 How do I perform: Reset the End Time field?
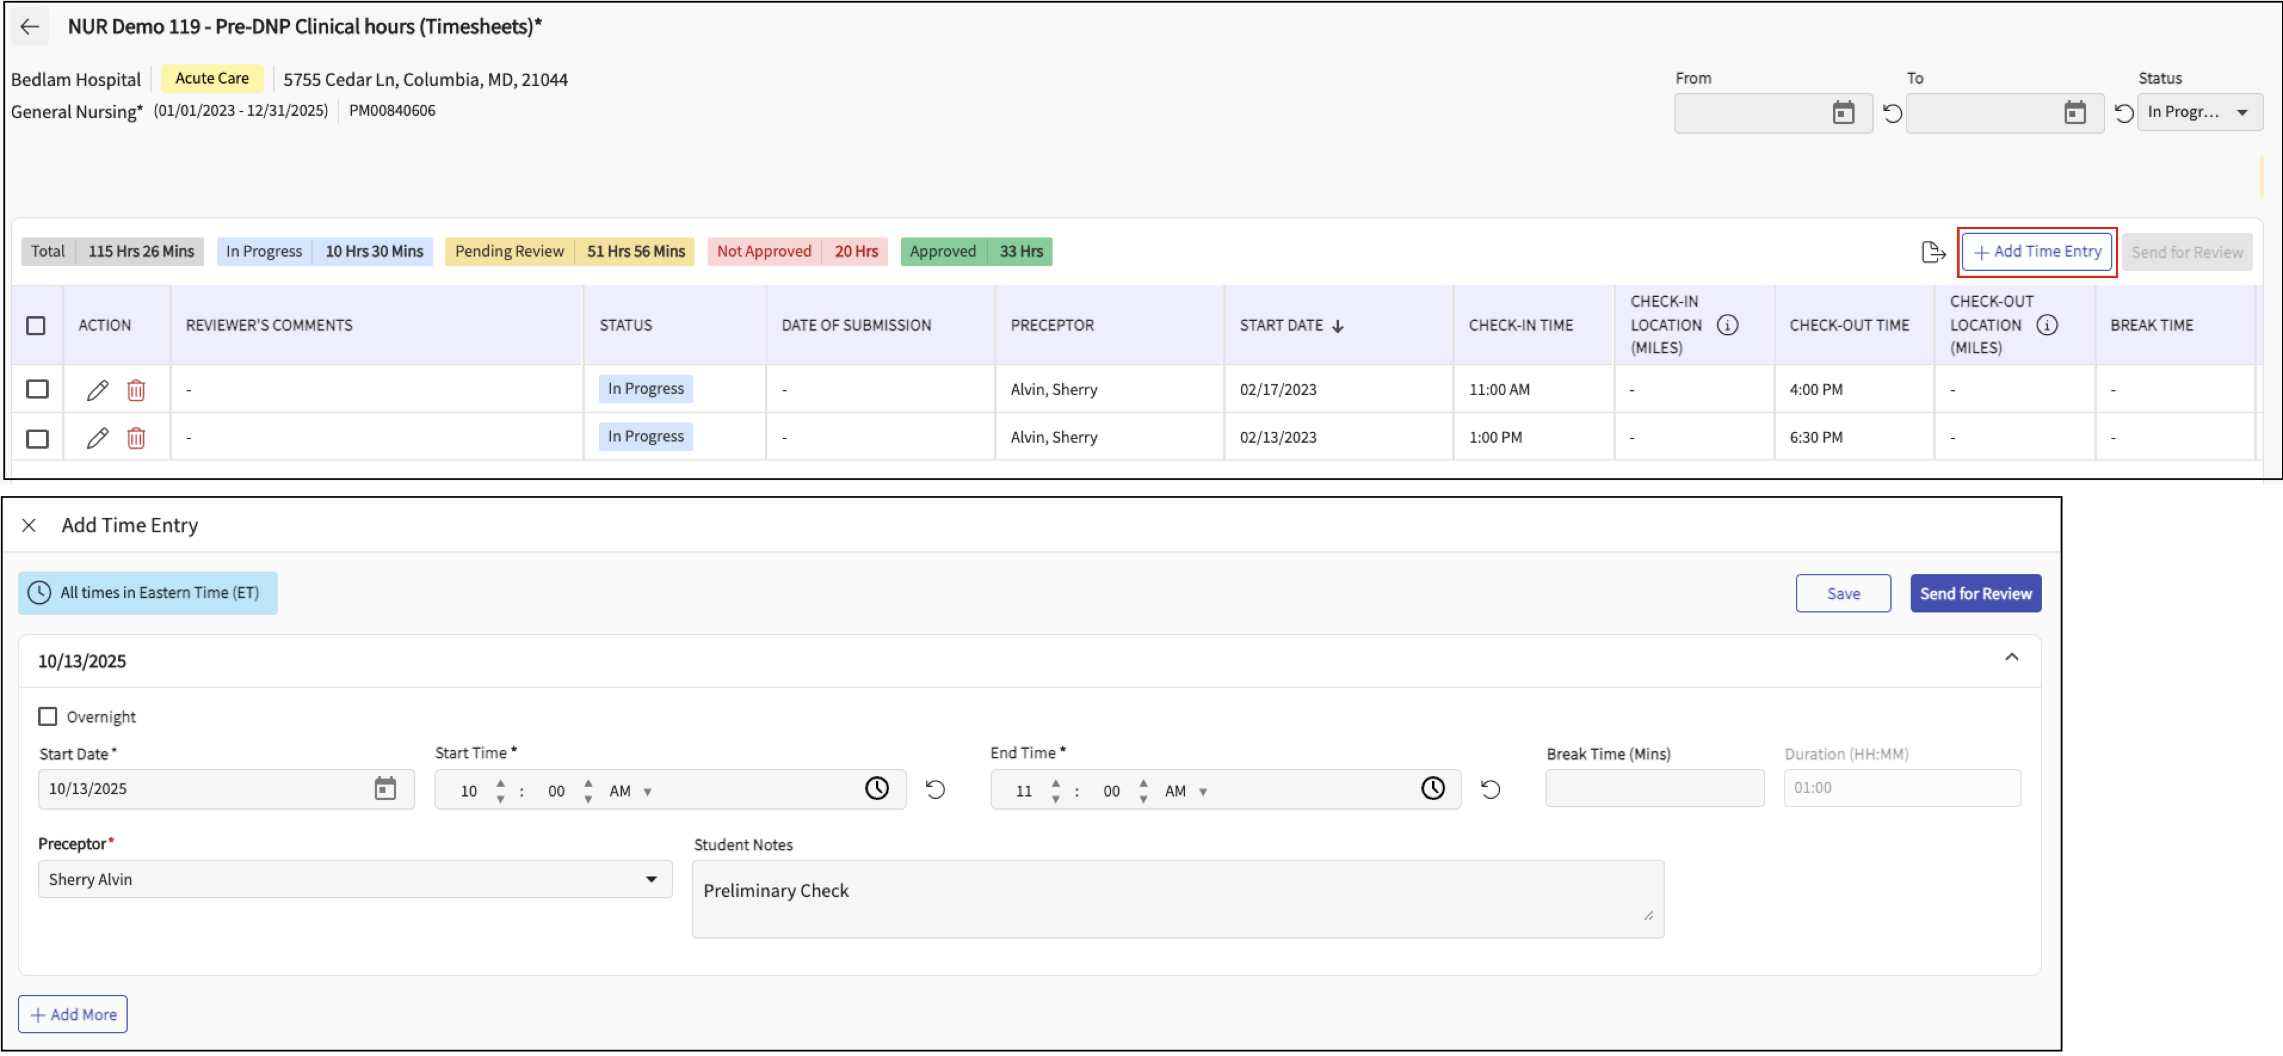point(1490,789)
